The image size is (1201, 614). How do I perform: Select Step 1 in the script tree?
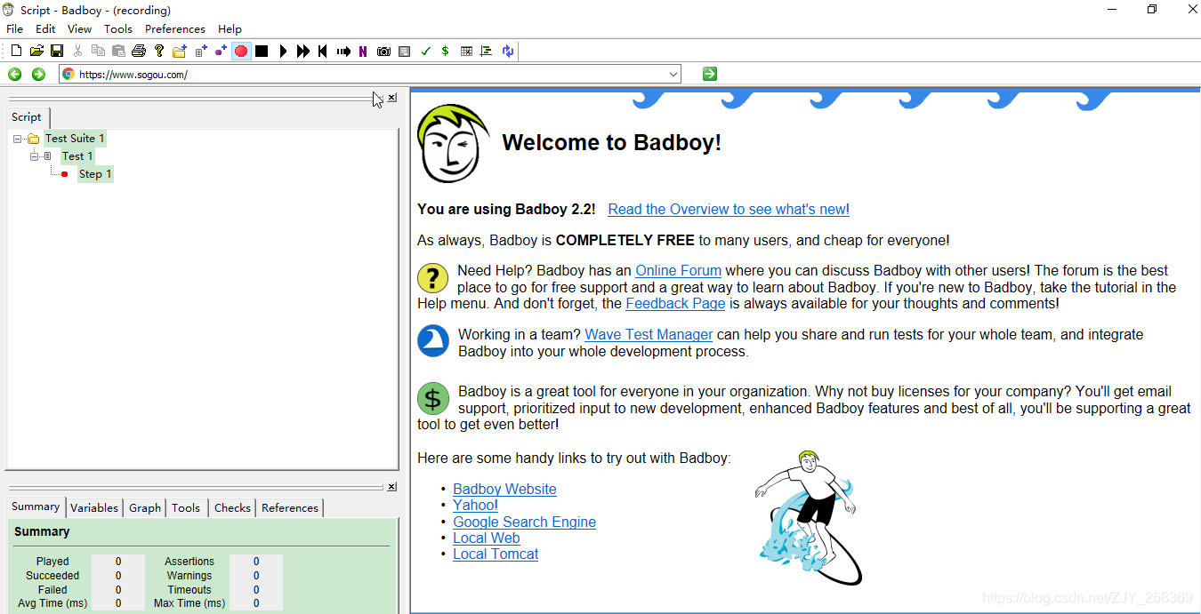[95, 174]
